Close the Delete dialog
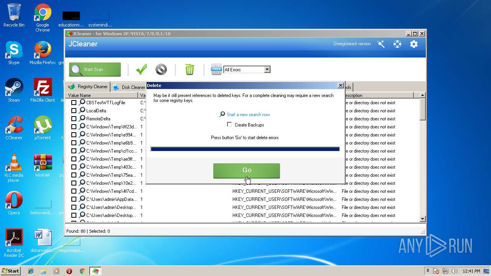This screenshot has width=491, height=276. (x=340, y=85)
